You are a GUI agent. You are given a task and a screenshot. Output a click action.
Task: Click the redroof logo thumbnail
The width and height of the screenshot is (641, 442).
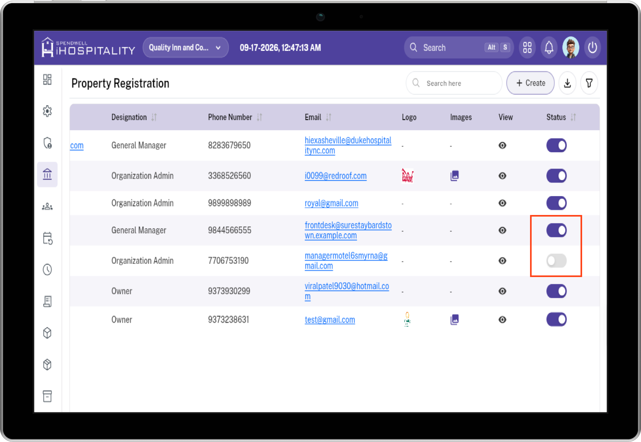coord(407,176)
